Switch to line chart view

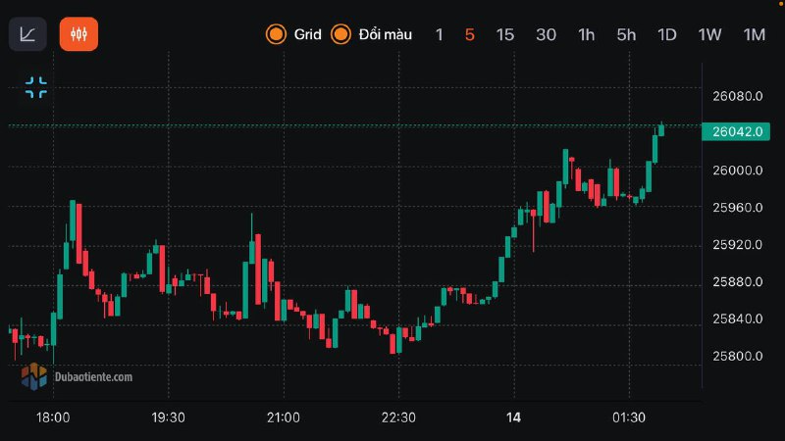tap(27, 34)
